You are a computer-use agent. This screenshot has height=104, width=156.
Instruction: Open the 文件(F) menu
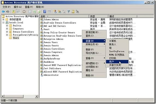7,7
